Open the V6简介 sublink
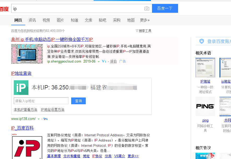231x159 pixels. [119, 156]
